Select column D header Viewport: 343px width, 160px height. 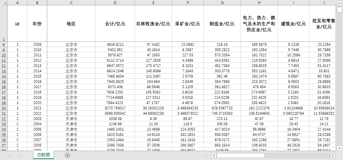pyautogui.click(x=115, y=2)
